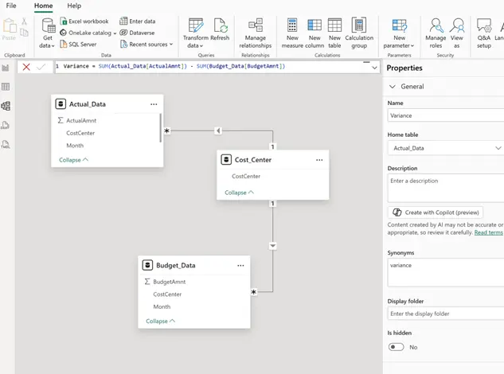Toggle the Is hidden switch
Viewport: 504px width, 374px height.
[396, 347]
